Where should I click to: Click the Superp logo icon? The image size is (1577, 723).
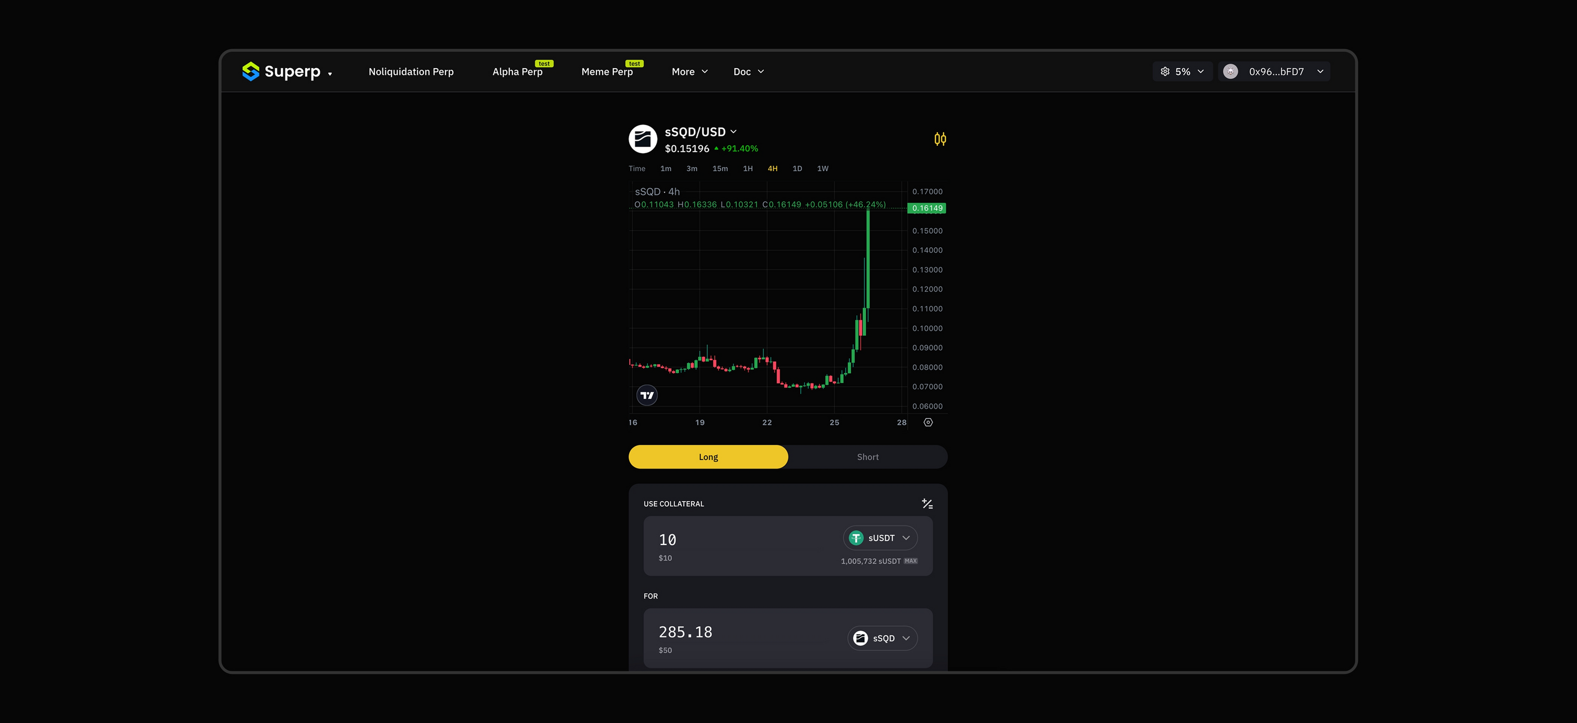click(x=251, y=72)
